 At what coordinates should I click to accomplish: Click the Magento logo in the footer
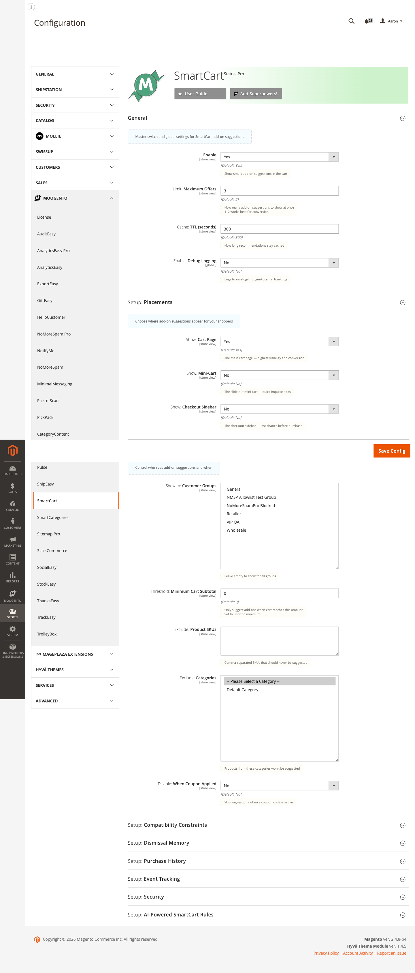tap(37, 939)
